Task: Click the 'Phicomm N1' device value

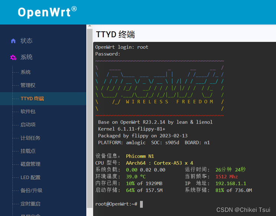Action: click(140, 156)
